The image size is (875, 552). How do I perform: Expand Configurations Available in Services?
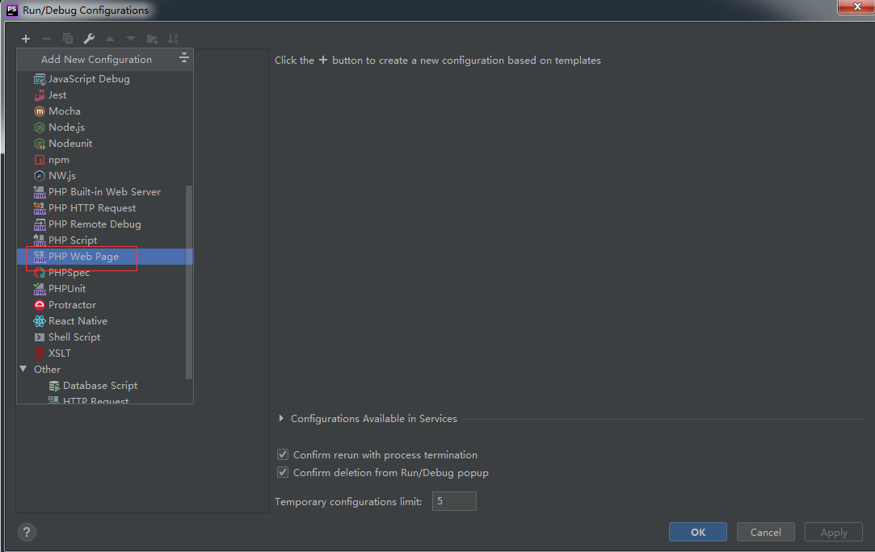pyautogui.click(x=281, y=418)
